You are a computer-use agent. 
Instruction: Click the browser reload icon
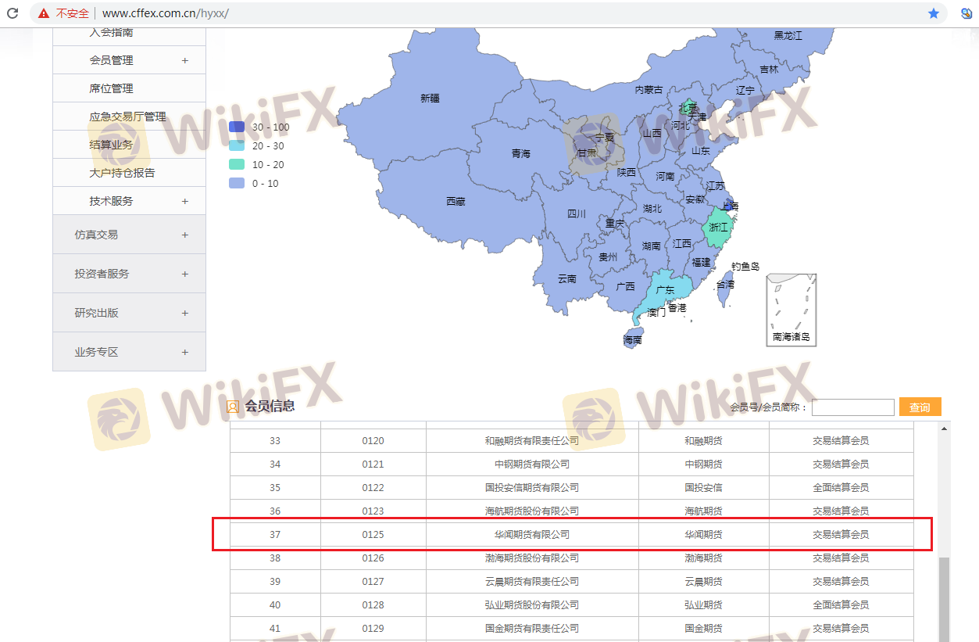click(x=13, y=13)
